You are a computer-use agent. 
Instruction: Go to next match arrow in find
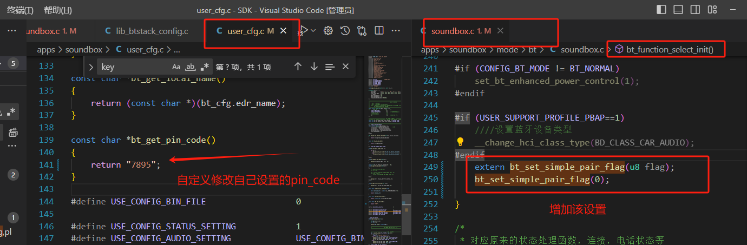(314, 67)
